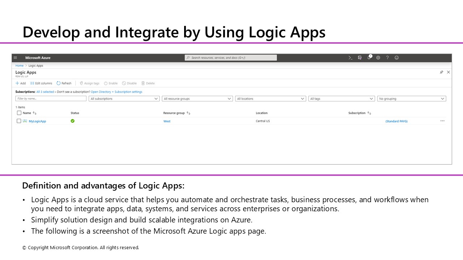Open portal settings gear icon
This screenshot has width=463, height=260.
pyautogui.click(x=378, y=58)
